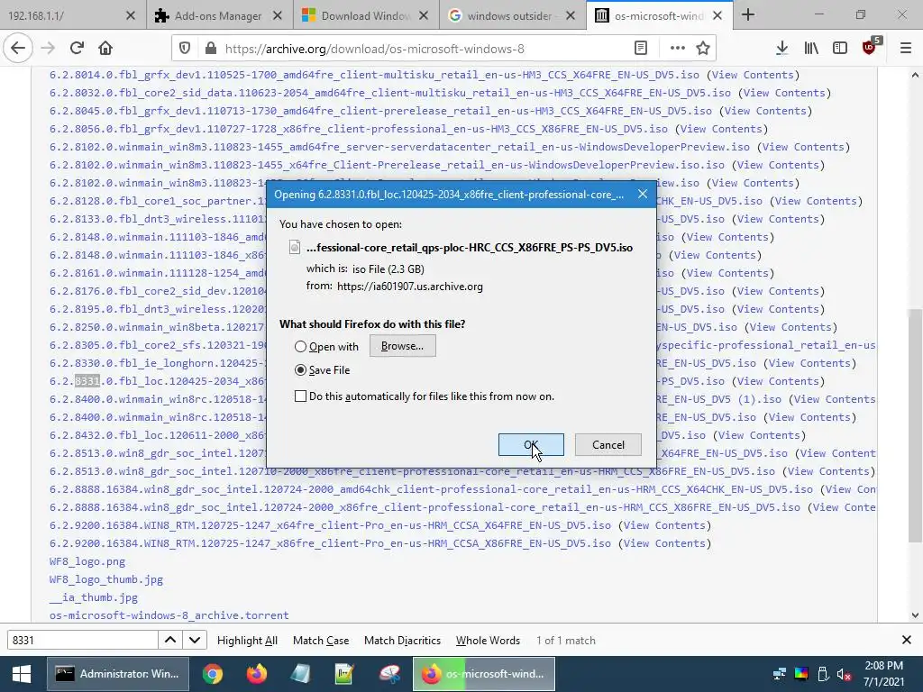Image resolution: width=923 pixels, height=692 pixels.
Task: Close the file opening dialog with X
Action: click(643, 194)
